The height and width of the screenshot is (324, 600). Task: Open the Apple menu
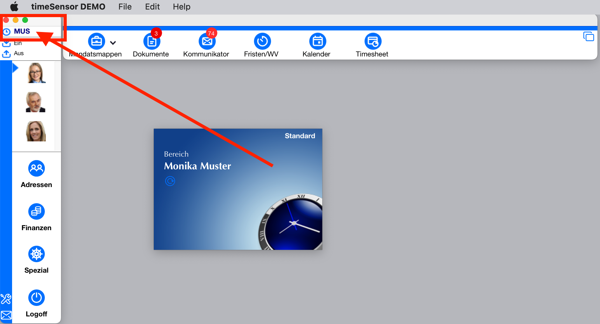(14, 6)
